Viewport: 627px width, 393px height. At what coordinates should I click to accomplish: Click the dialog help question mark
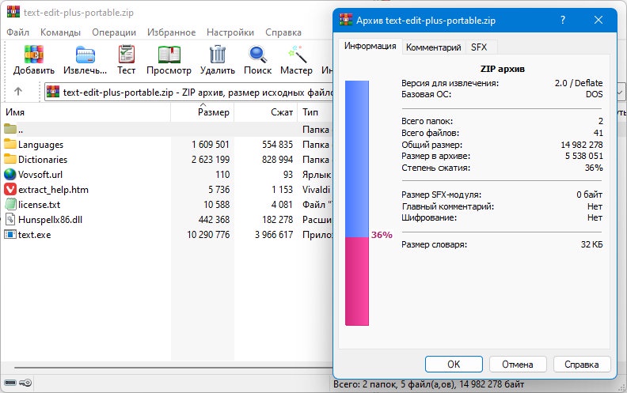pos(563,20)
